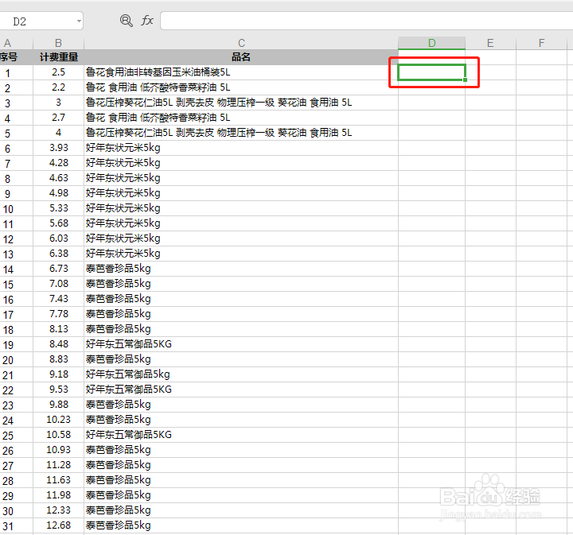Click weight cell 12.33

click(x=58, y=510)
